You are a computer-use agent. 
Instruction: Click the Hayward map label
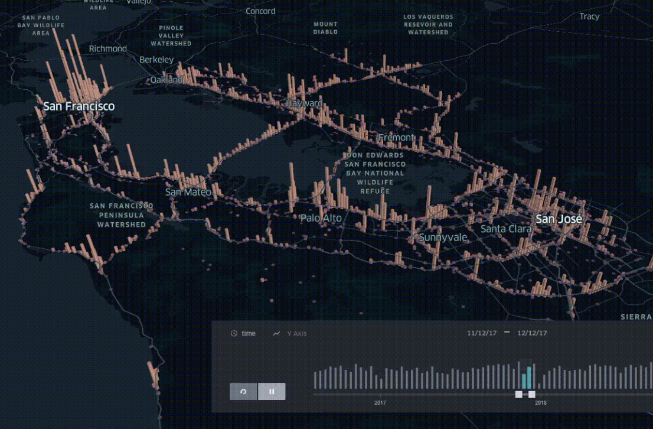pyautogui.click(x=305, y=103)
